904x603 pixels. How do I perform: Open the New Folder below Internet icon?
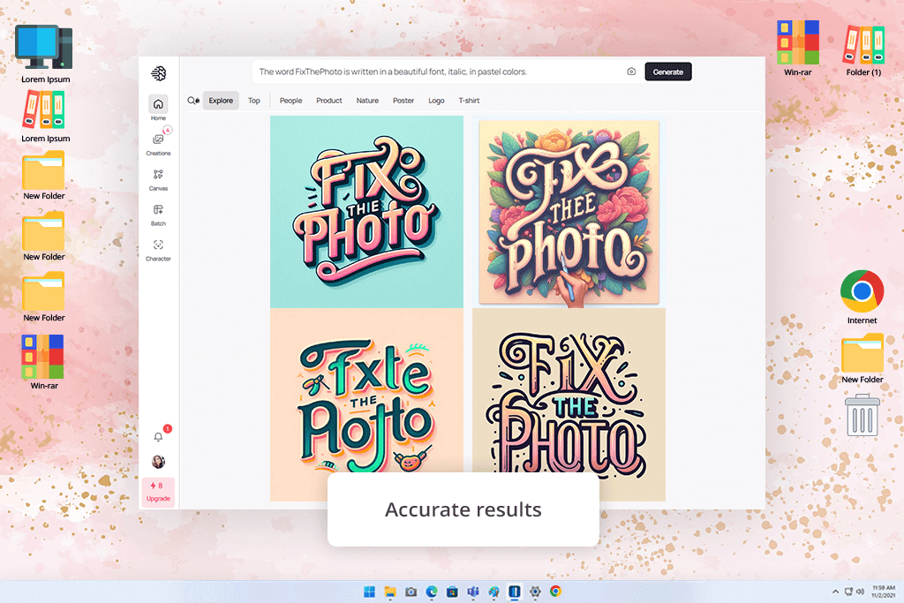point(862,358)
